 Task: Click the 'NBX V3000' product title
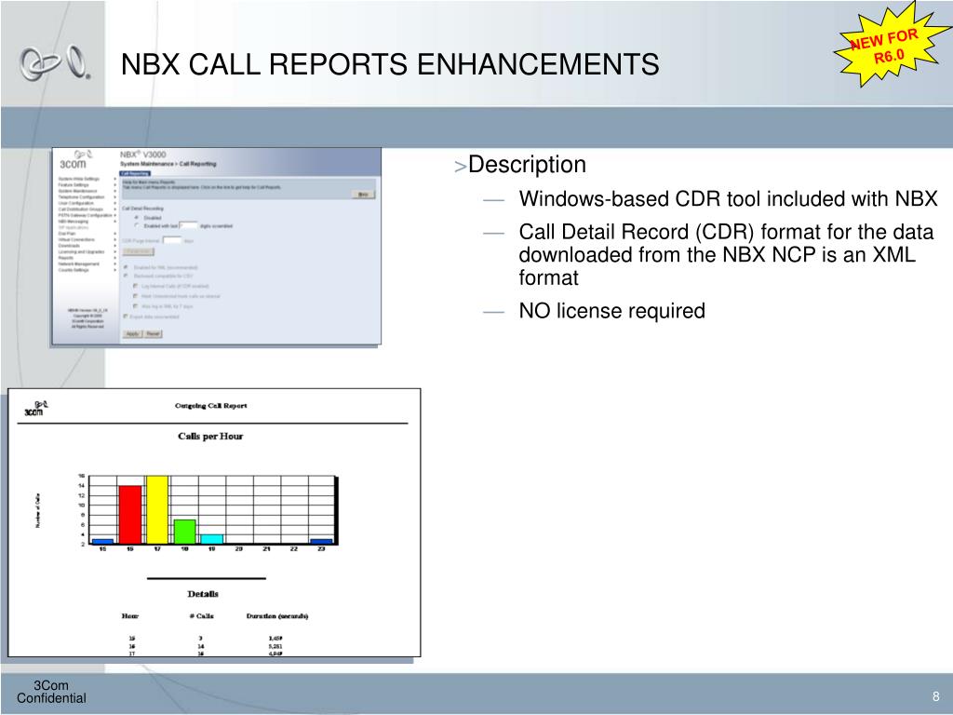(142, 155)
